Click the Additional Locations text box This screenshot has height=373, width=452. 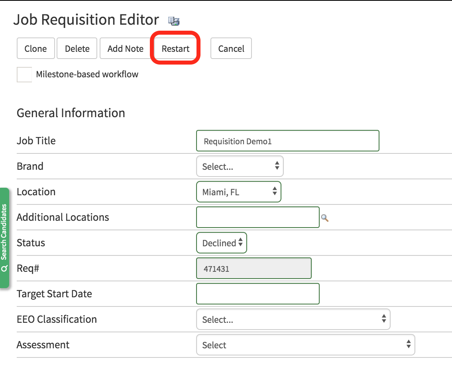[257, 217]
